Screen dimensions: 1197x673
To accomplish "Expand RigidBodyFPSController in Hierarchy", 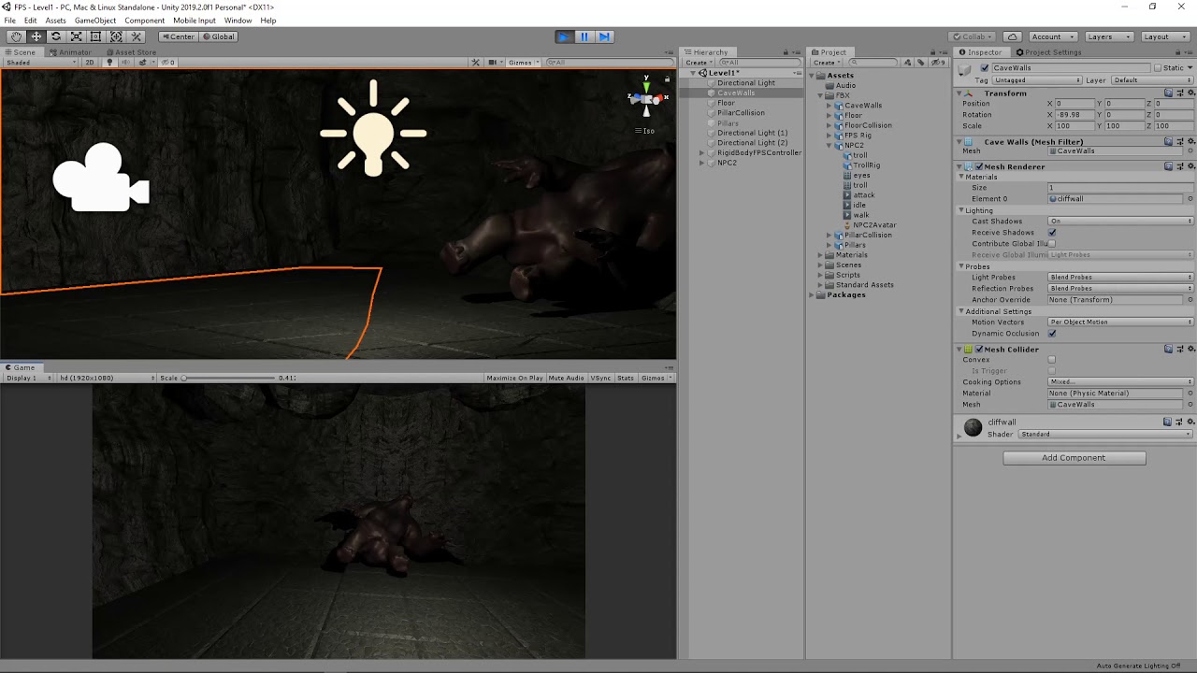I will pos(702,152).
